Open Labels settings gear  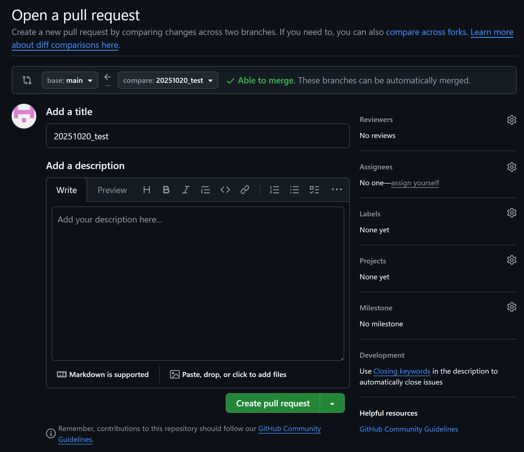click(x=511, y=213)
